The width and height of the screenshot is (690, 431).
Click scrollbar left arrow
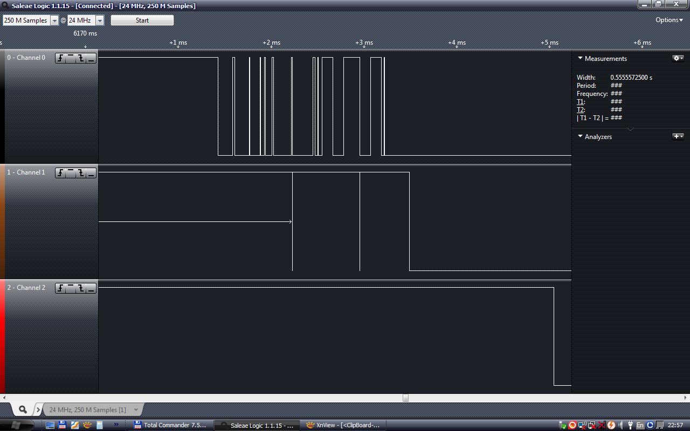pyautogui.click(x=5, y=398)
